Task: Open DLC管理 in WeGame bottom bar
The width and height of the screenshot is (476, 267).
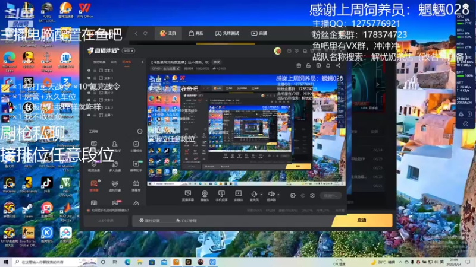Action: 186,221
